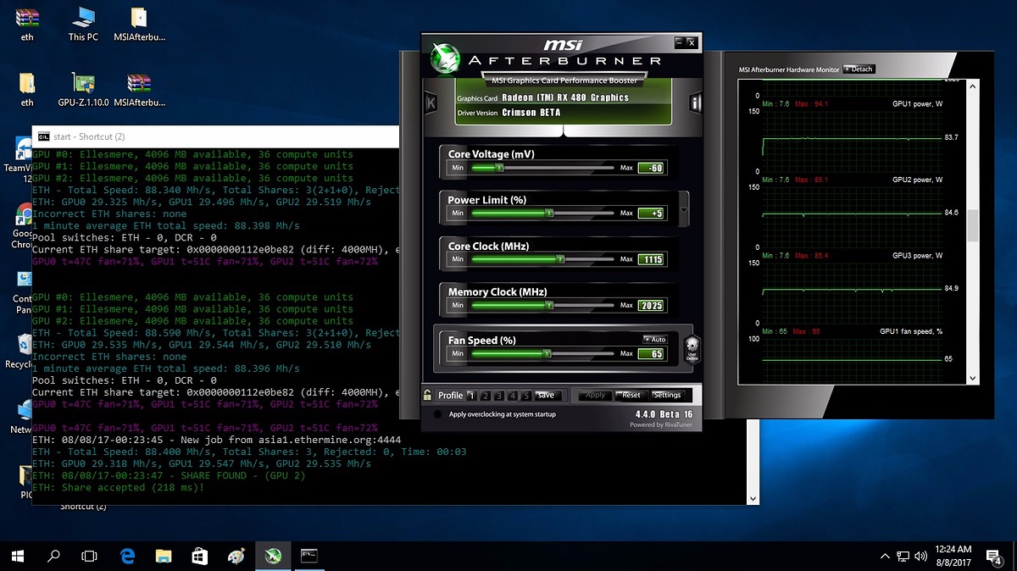Open the taskbar clock and date

click(x=953, y=556)
